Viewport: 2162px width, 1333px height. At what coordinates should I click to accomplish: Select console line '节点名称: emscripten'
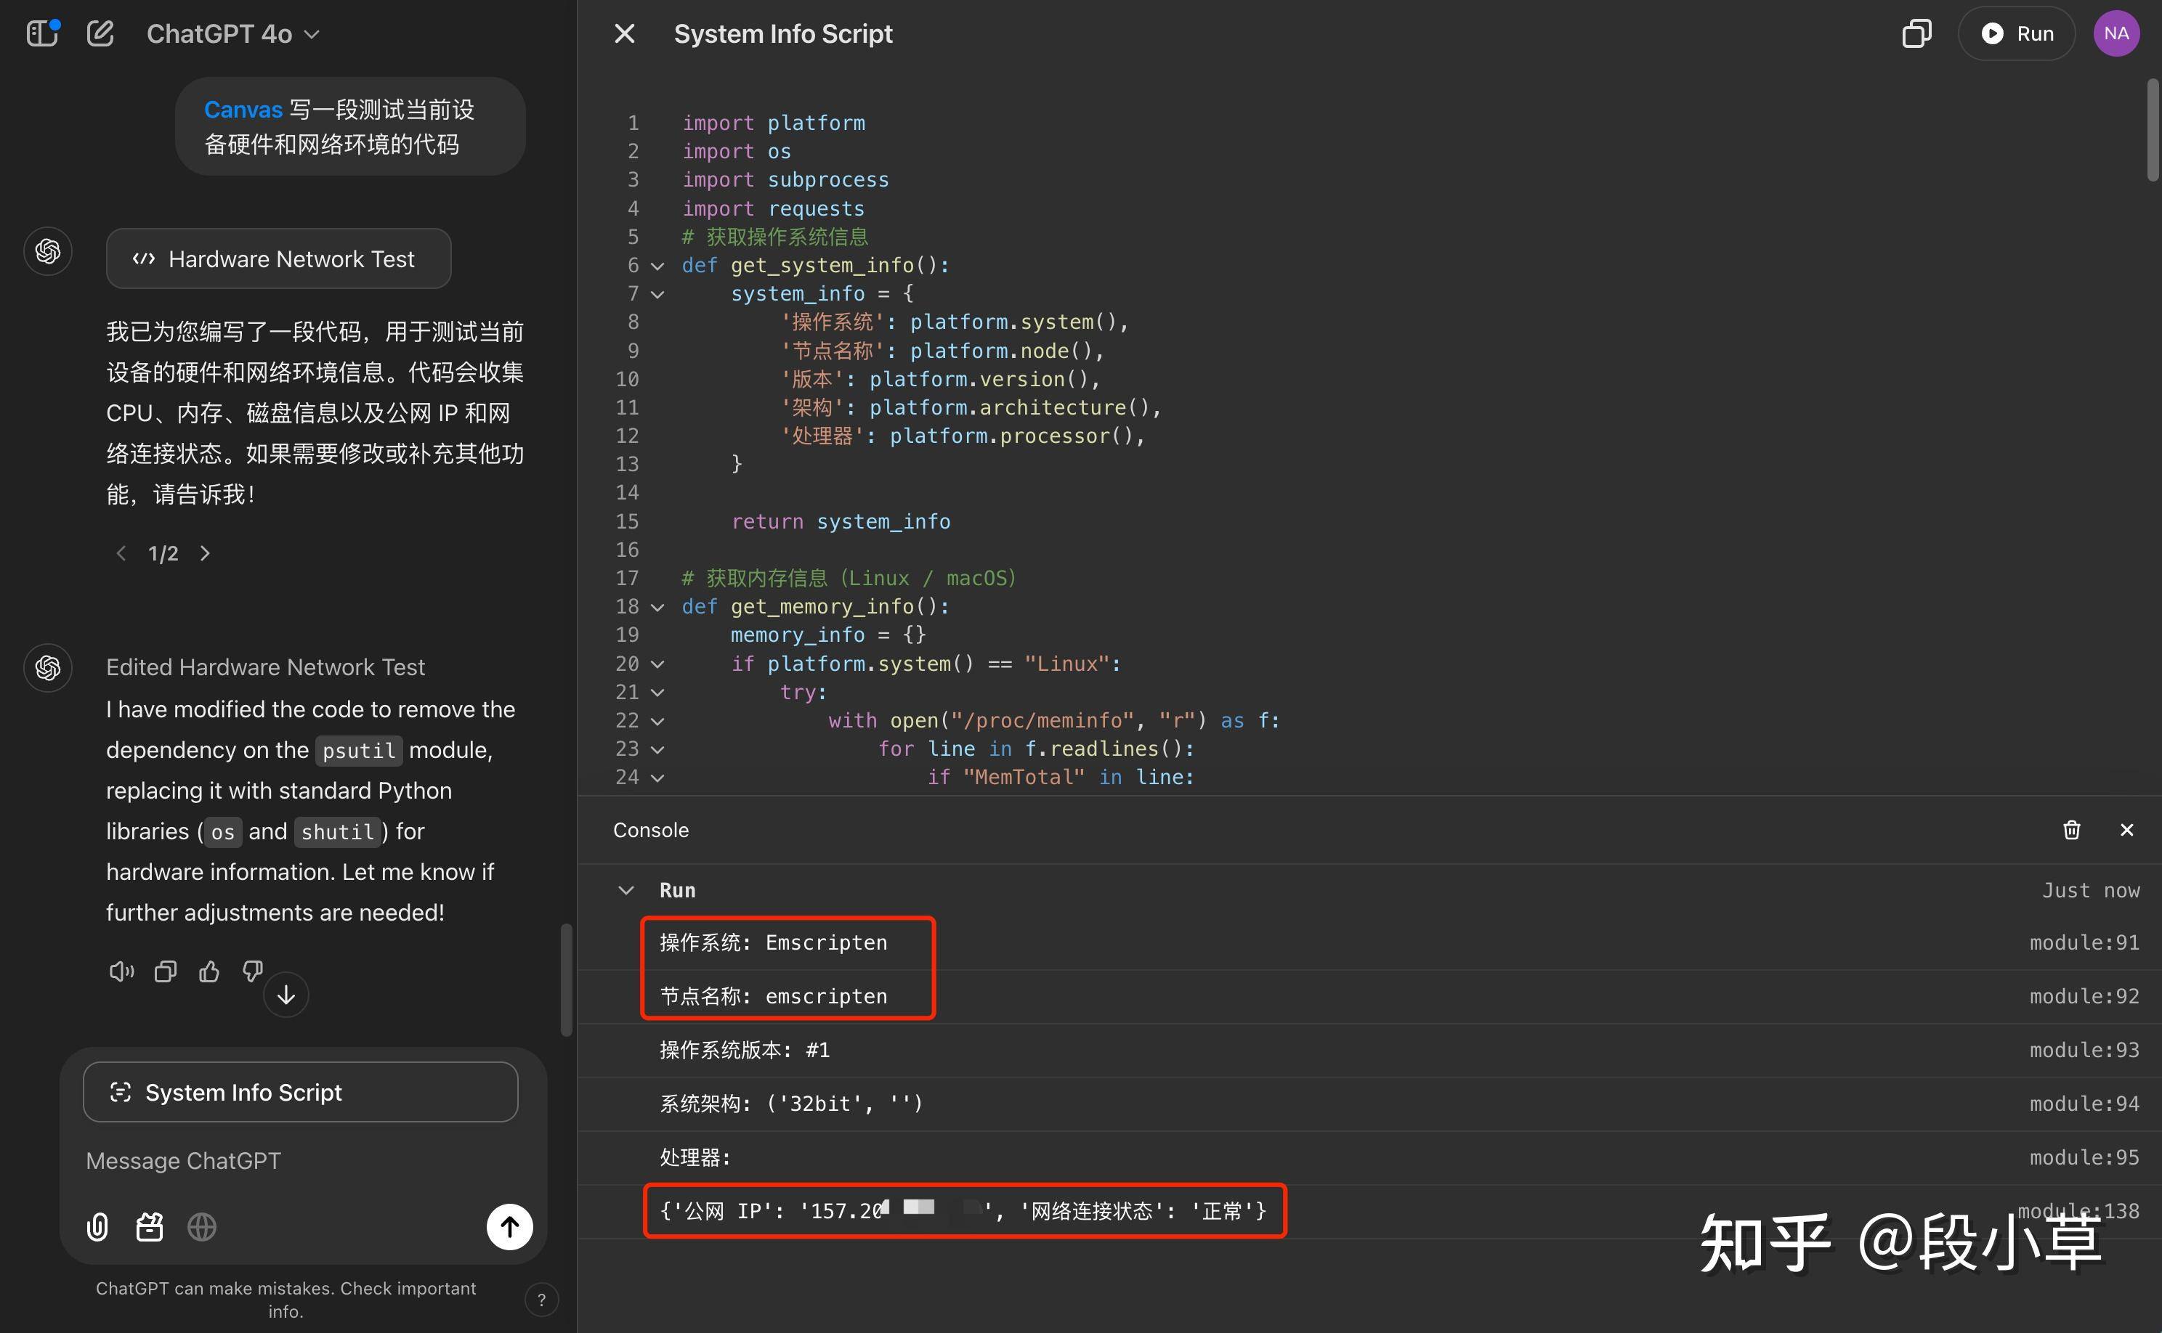click(774, 996)
